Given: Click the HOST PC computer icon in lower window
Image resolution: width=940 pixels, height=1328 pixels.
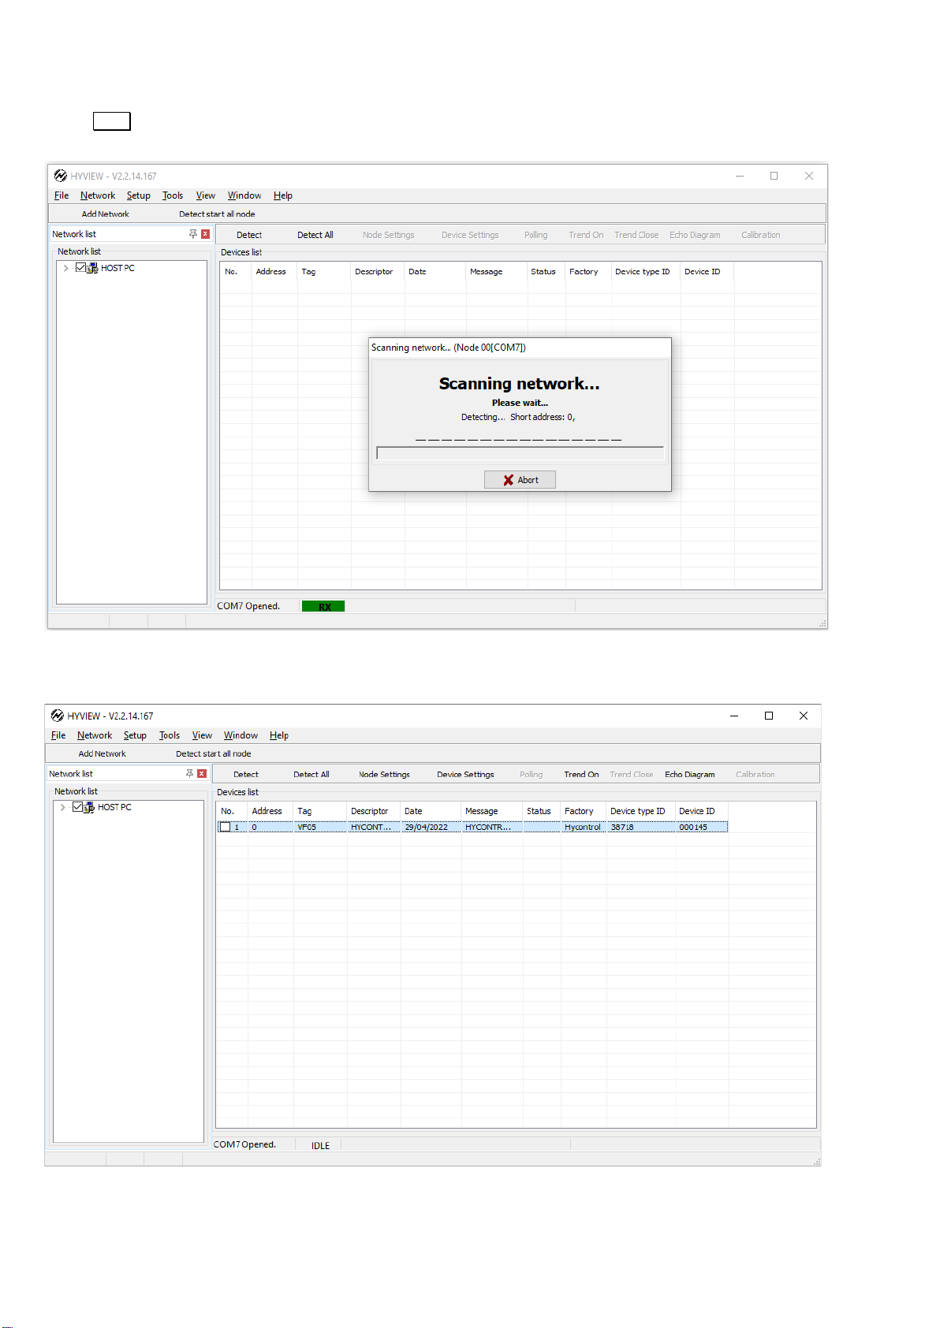Looking at the screenshot, I should pos(89,807).
